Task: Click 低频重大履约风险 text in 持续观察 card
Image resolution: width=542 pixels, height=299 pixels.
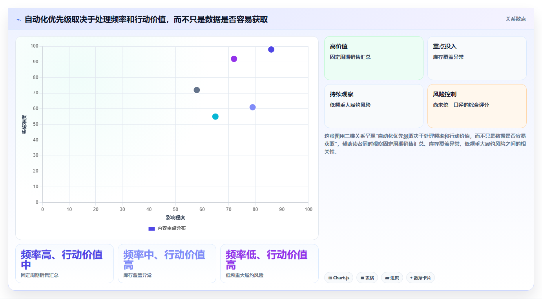Action: (350, 105)
